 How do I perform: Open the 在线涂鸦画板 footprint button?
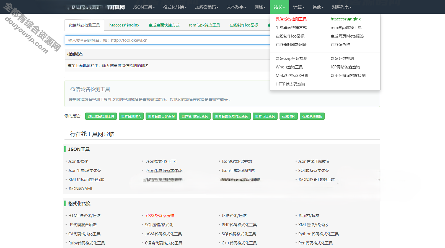[312, 116]
